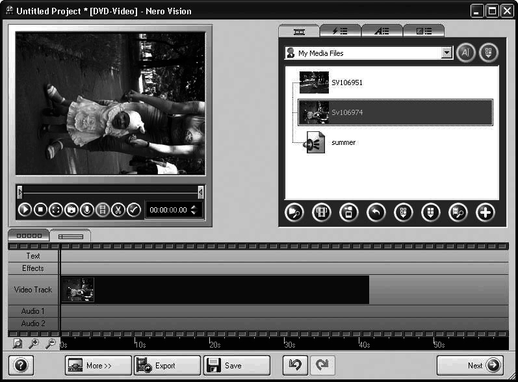518x382 pixels.
Task: Open the text effects tab with letter A
Action: pyautogui.click(x=382, y=31)
